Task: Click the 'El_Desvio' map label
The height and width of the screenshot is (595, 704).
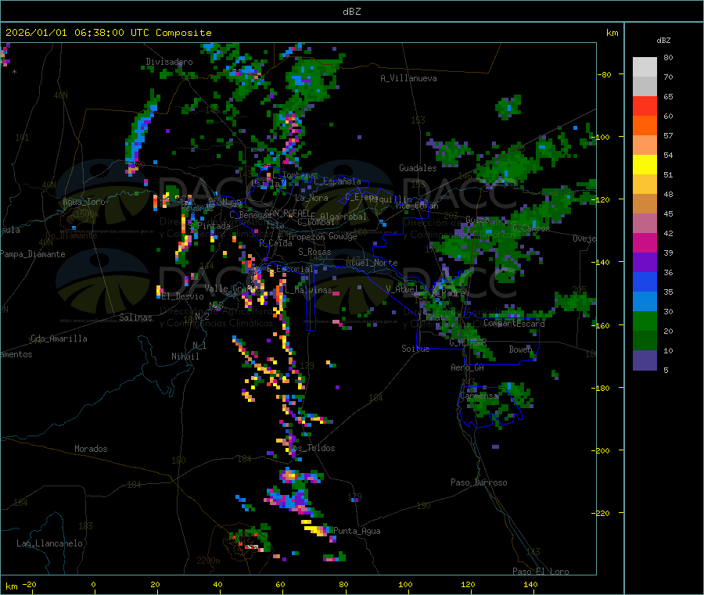Action: [x=183, y=296]
